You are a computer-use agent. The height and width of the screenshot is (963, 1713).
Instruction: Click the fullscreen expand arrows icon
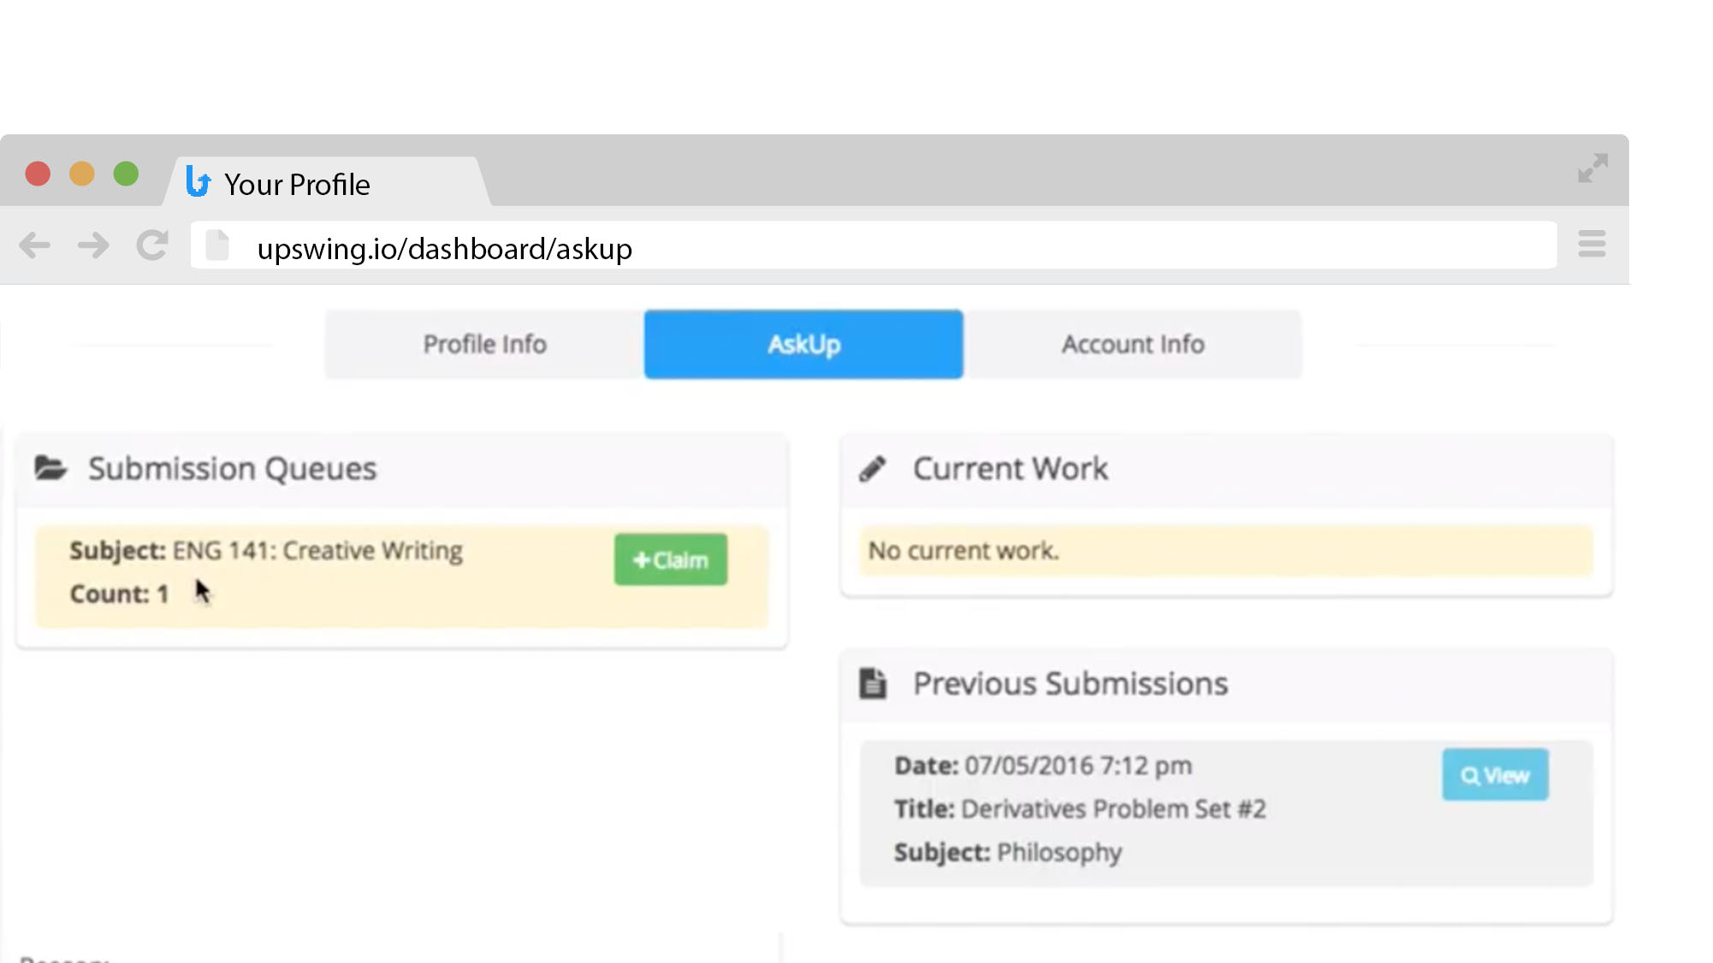[1592, 168]
